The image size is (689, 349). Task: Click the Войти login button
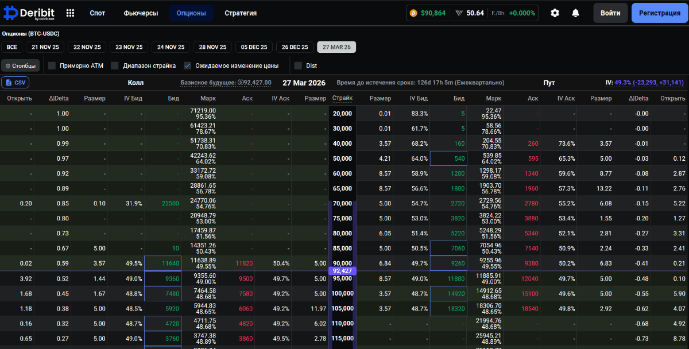[610, 13]
